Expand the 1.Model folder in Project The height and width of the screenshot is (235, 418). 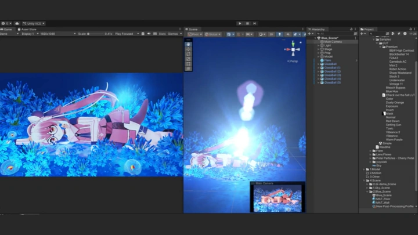pos(364,169)
